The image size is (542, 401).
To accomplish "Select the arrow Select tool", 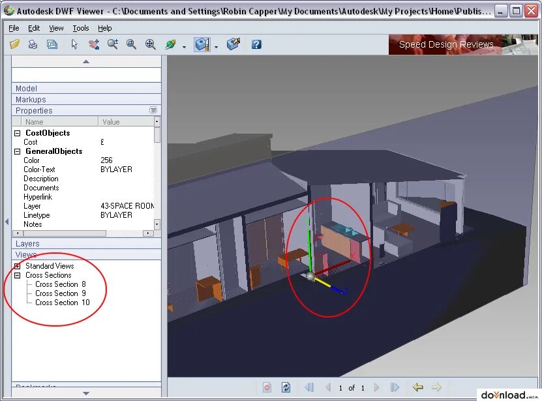I will coord(74,44).
